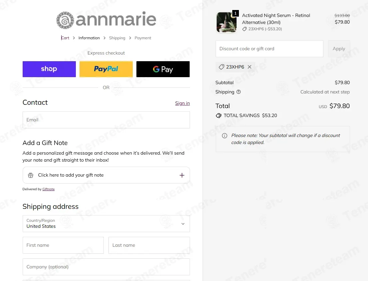Screen dimensions: 368x281
Task: Click the annmarie logo
Action: click(106, 20)
